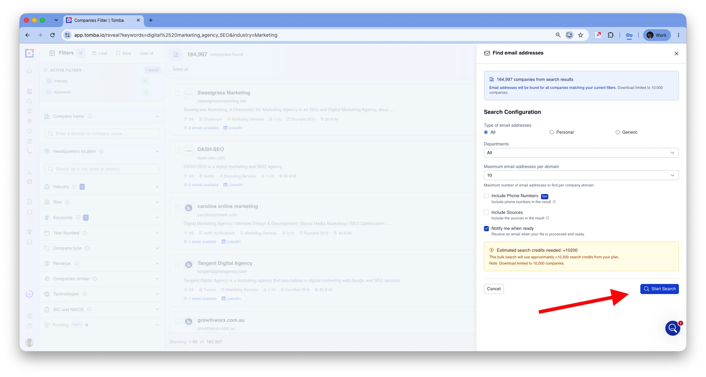The width and height of the screenshot is (706, 377).
Task: Click the fingerprint icon in sidebar
Action: click(30, 121)
